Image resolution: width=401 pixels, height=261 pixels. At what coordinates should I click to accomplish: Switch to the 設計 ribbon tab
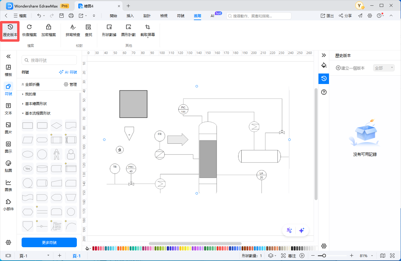point(147,16)
